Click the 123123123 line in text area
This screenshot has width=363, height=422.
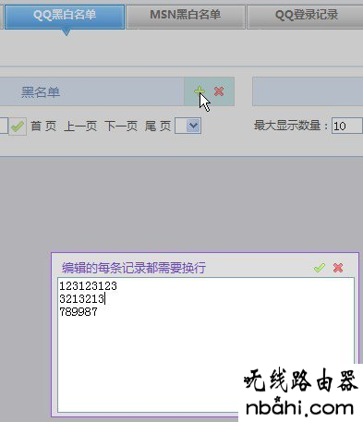tap(88, 286)
